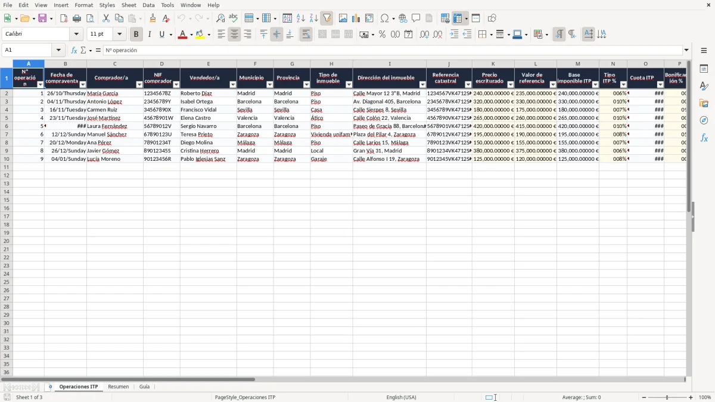Click the horizontal scrollbar thumb
The image size is (715, 402).
128,379
